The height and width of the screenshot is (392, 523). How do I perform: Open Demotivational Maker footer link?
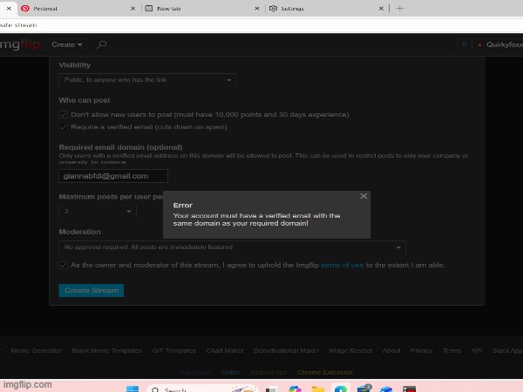286,351
